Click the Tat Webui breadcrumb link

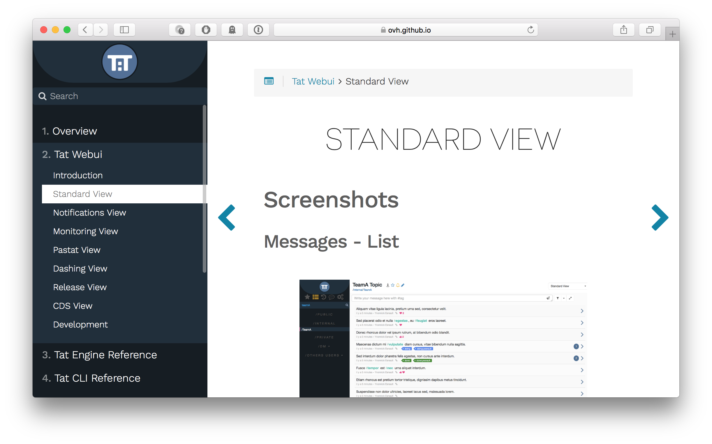click(313, 81)
